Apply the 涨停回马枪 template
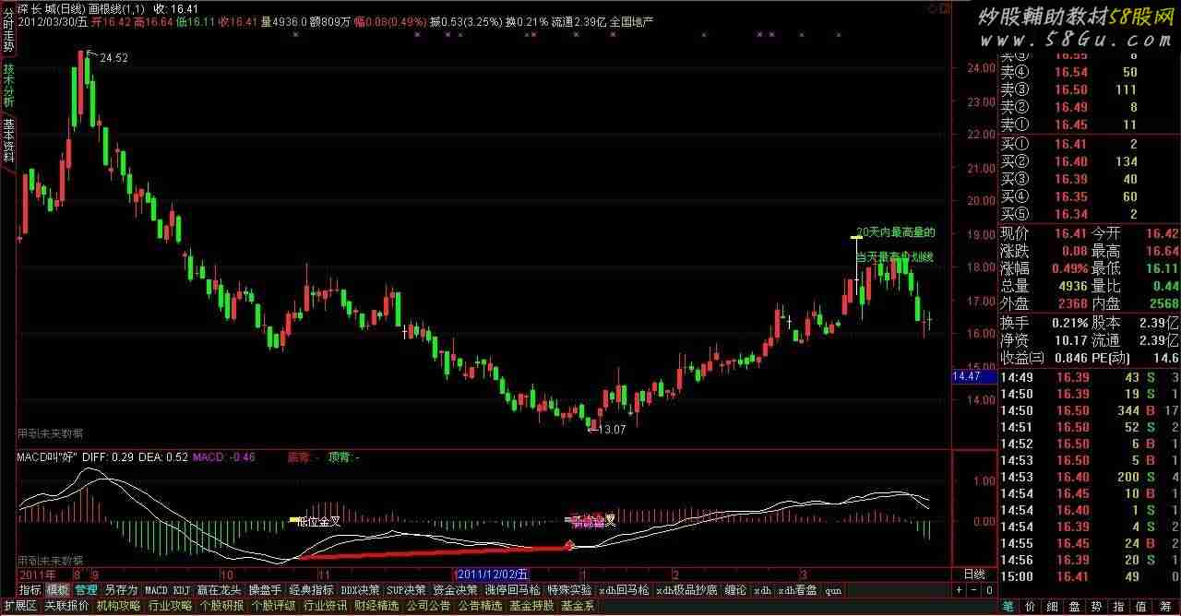The width and height of the screenshot is (1181, 616). click(x=512, y=590)
